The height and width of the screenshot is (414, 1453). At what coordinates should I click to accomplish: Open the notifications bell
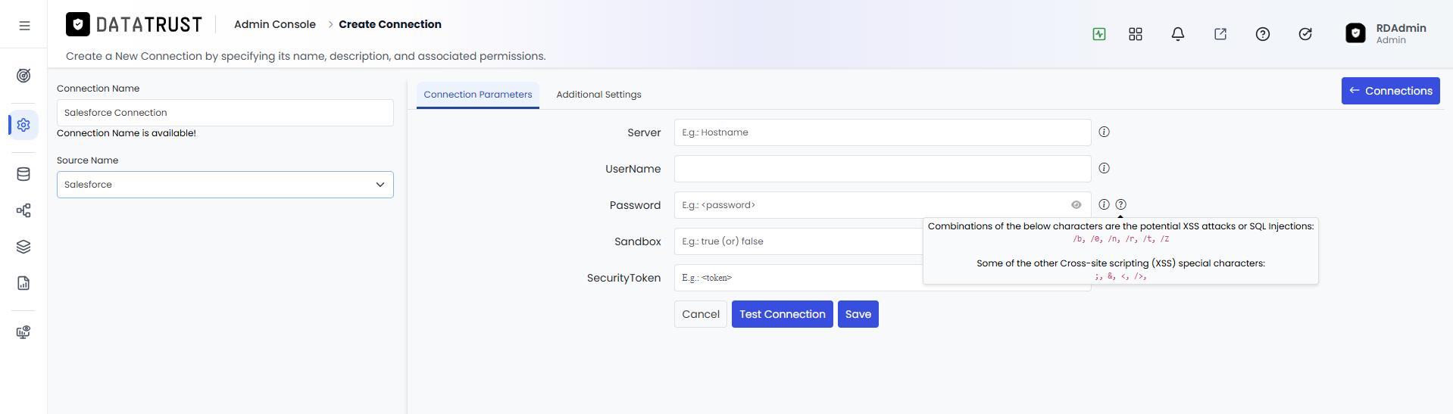[1178, 34]
